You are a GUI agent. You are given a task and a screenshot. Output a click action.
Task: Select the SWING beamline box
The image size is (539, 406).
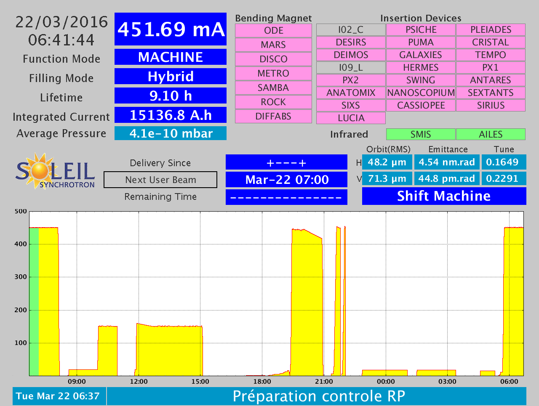click(421, 80)
